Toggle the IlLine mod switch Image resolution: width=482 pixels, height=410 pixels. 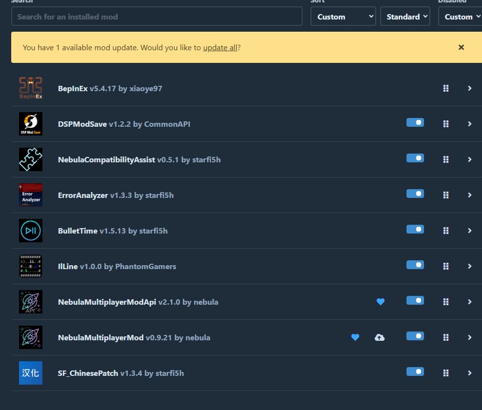[x=415, y=265]
